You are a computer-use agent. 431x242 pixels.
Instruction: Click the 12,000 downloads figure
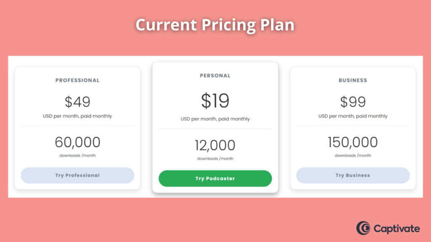[215, 145]
